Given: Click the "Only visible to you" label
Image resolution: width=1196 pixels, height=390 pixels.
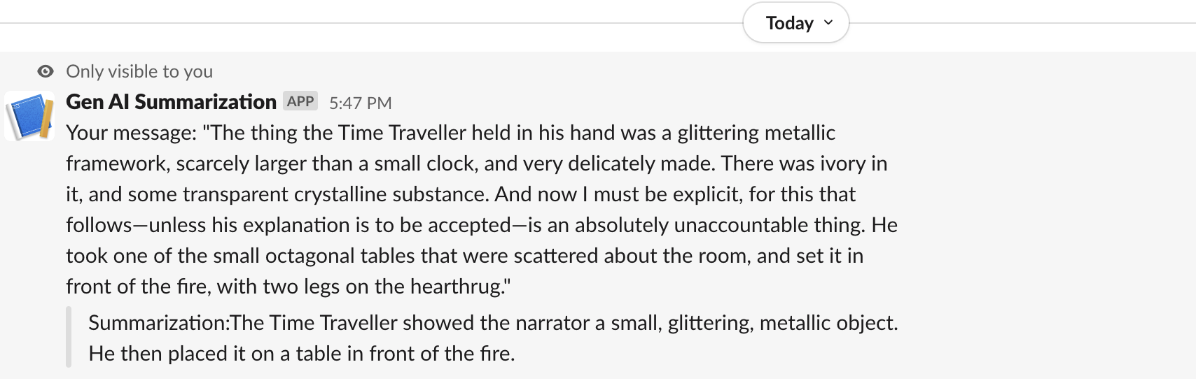Looking at the screenshot, I should (139, 71).
